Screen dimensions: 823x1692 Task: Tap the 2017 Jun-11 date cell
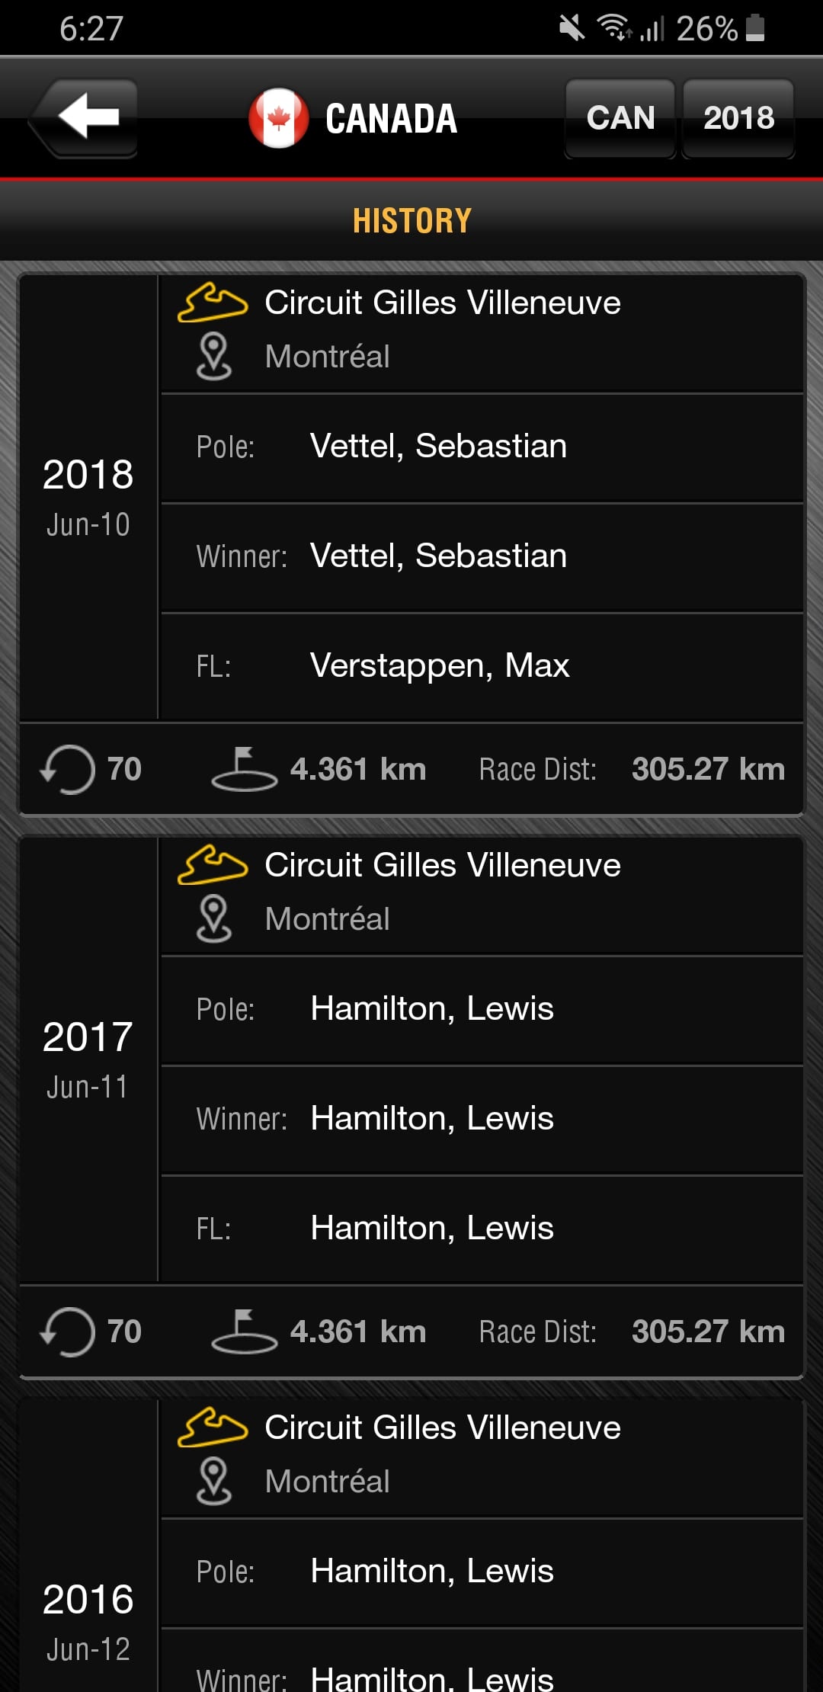click(88, 1058)
